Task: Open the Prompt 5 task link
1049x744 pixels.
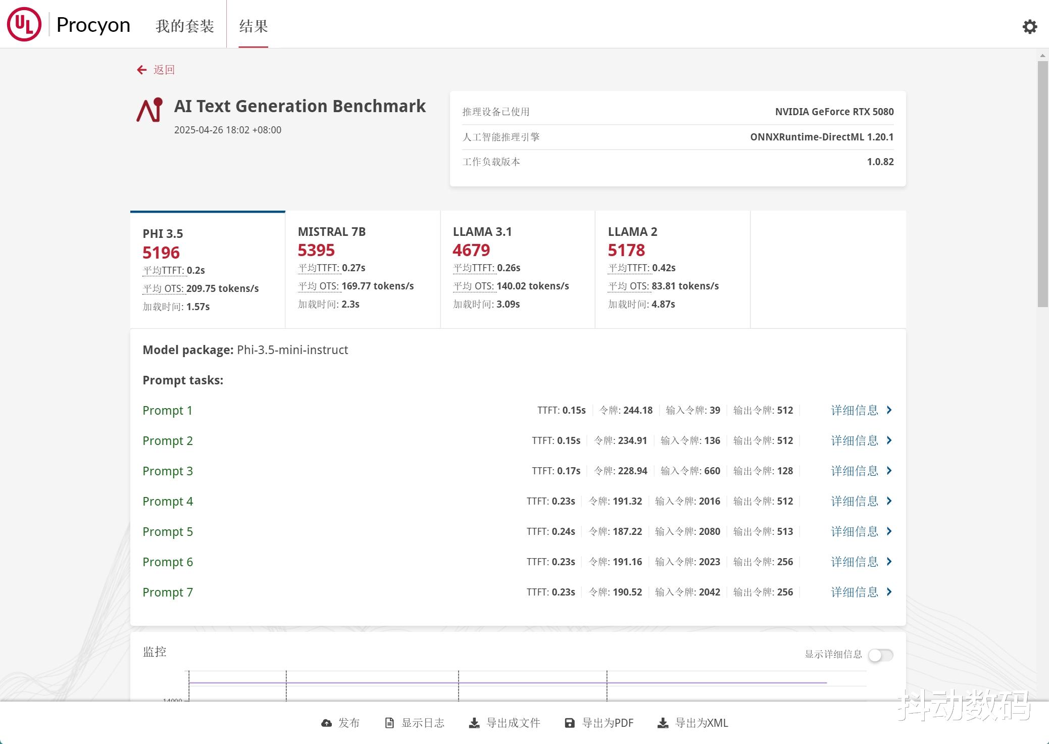Action: 168,532
